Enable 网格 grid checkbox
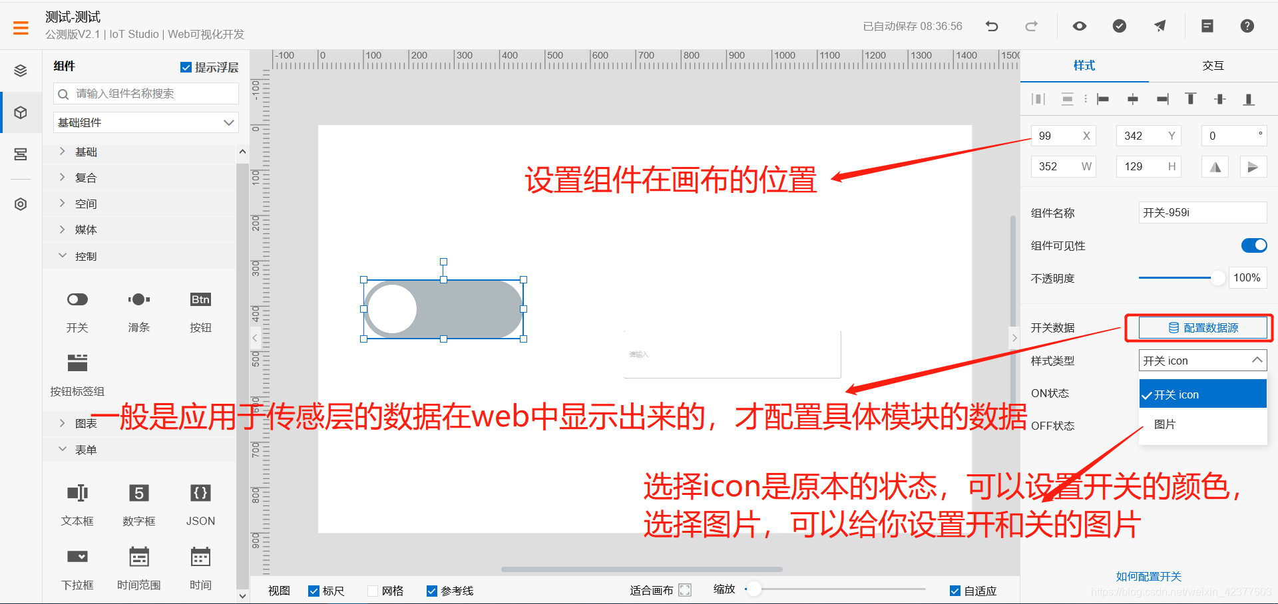The height and width of the screenshot is (604, 1278). tap(373, 591)
